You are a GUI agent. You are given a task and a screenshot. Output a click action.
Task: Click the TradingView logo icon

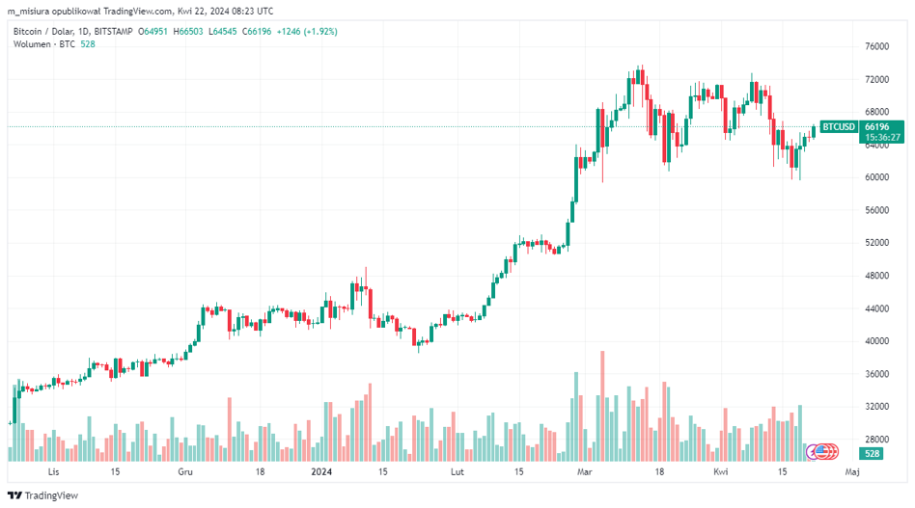pos(14,495)
